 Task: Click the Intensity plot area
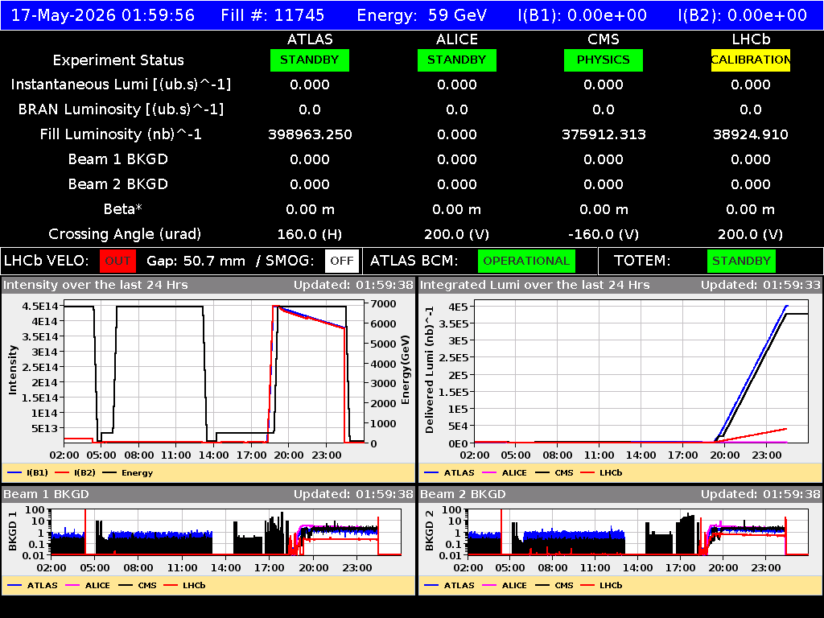coord(214,372)
